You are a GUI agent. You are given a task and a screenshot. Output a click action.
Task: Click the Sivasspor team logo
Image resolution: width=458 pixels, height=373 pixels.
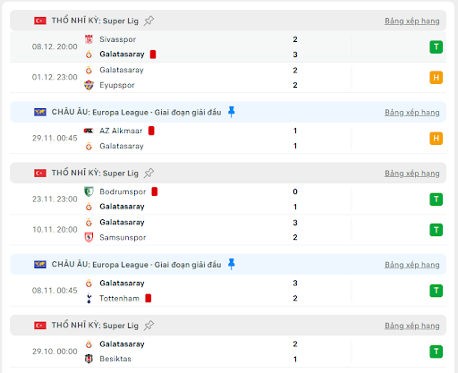click(x=89, y=39)
